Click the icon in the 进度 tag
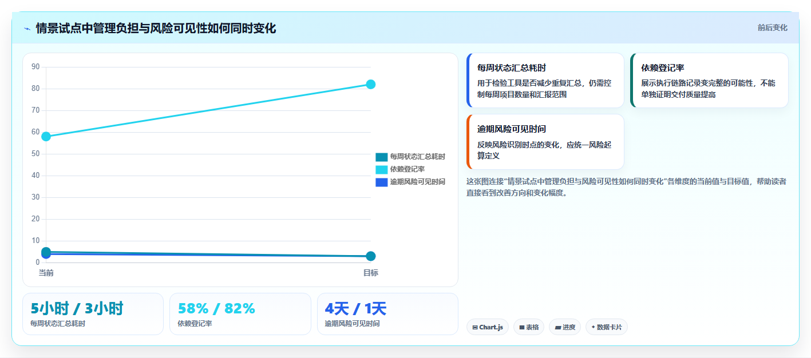The width and height of the screenshot is (811, 358). [557, 328]
